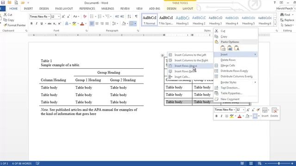Screen dimensions: 296x166
Task: Expand the Styles gallery More arrow
Action: (275, 24)
